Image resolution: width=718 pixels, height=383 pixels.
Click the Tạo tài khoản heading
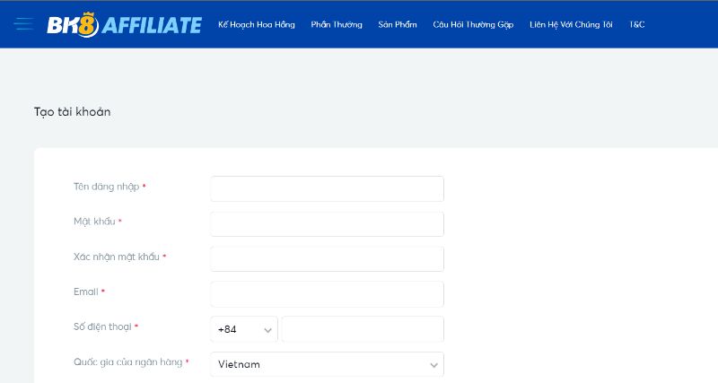73,111
